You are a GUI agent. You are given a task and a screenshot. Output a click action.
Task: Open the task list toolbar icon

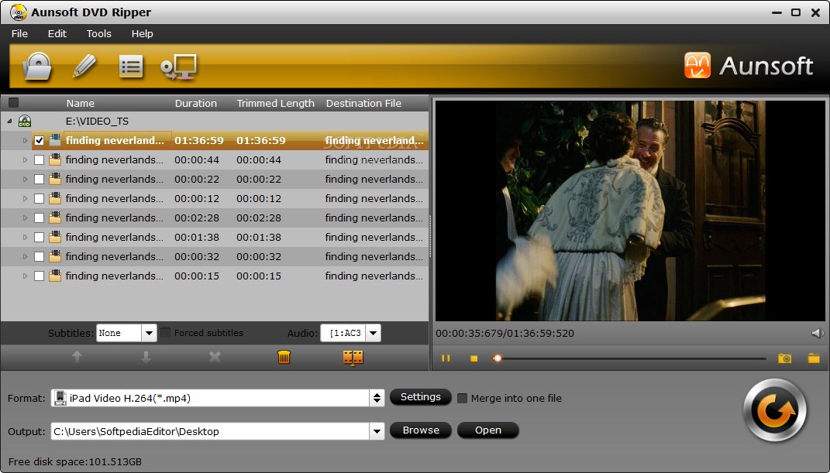tap(131, 67)
